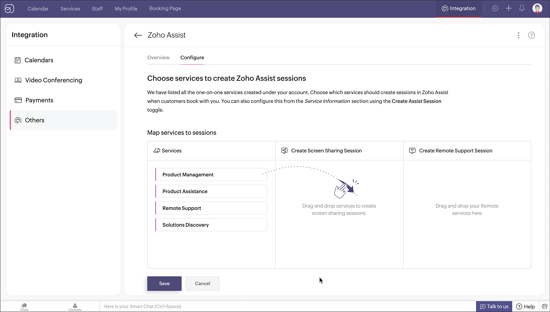Viewport: 550px width, 312px height.
Task: Click the Zoho Bookings logo icon
Action: click(x=9, y=9)
